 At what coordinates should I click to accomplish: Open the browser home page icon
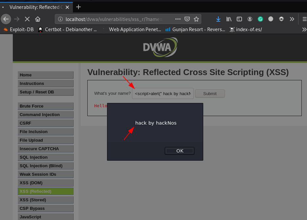click(37, 19)
